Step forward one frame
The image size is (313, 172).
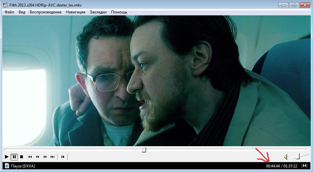click(63, 157)
